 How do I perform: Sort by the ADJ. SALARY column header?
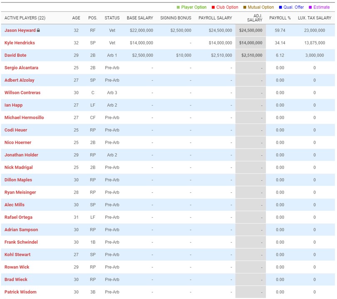point(255,18)
